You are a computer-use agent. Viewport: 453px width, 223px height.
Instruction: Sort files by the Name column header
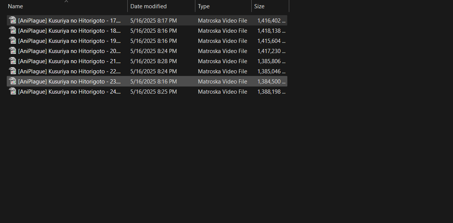(66, 6)
